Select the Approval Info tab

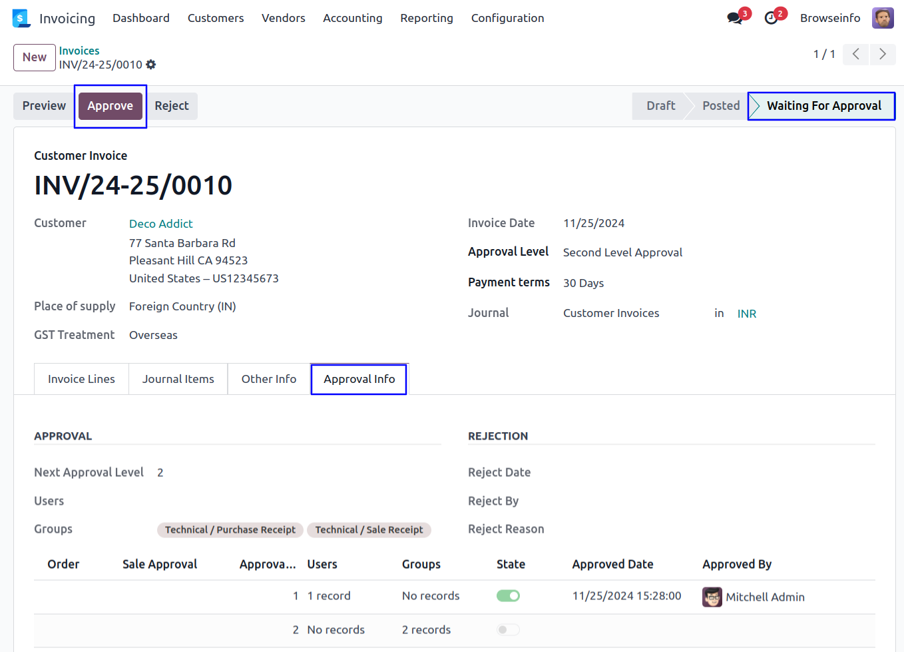pyautogui.click(x=359, y=379)
